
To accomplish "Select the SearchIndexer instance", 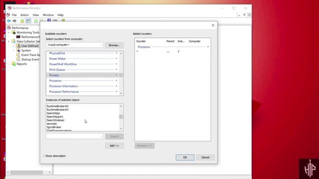I will (x=55, y=120).
